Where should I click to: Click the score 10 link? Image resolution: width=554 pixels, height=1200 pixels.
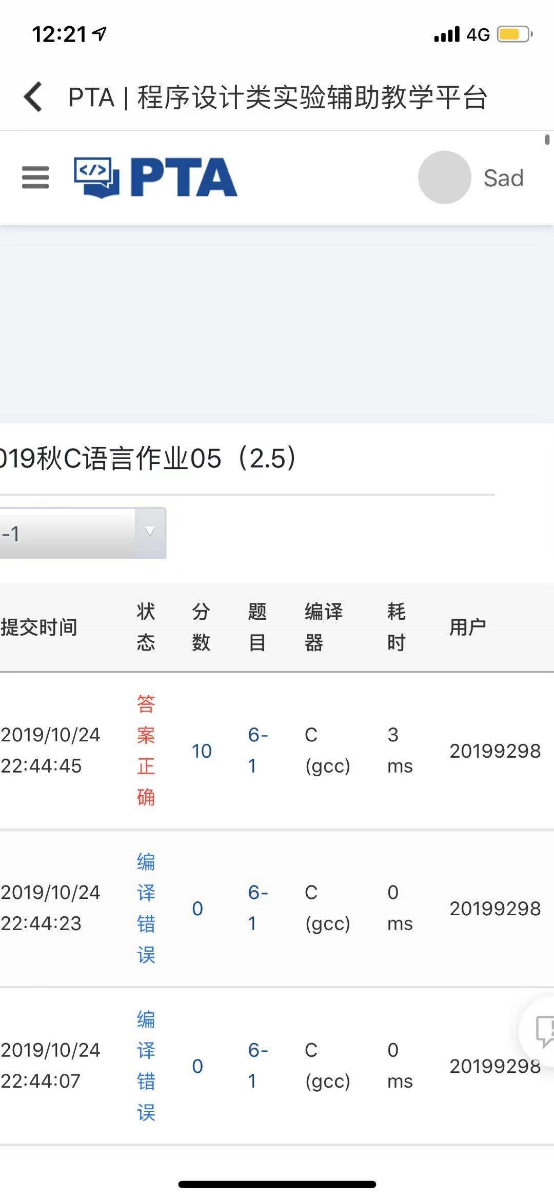coord(202,751)
